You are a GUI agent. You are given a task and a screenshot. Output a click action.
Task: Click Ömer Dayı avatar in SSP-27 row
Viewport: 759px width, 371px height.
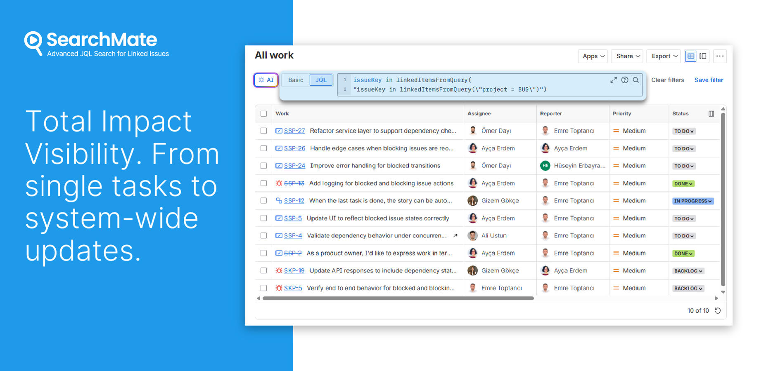[x=473, y=131]
